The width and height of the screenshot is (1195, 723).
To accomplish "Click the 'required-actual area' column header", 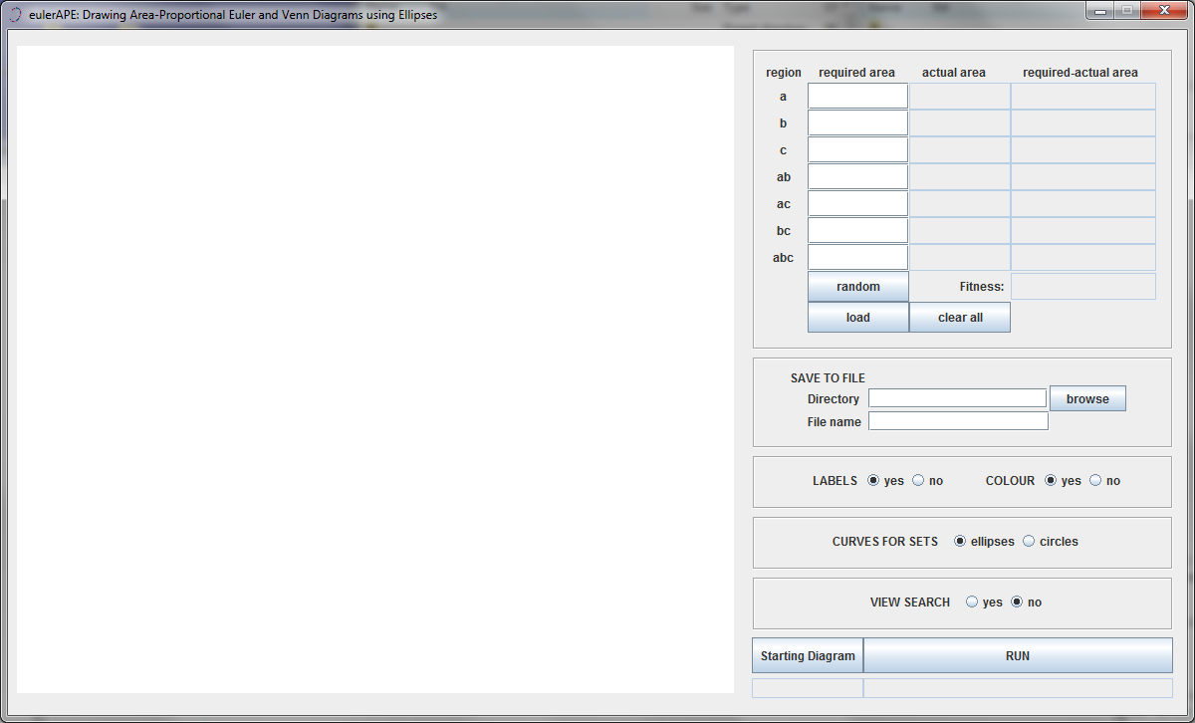I will coord(1080,73).
